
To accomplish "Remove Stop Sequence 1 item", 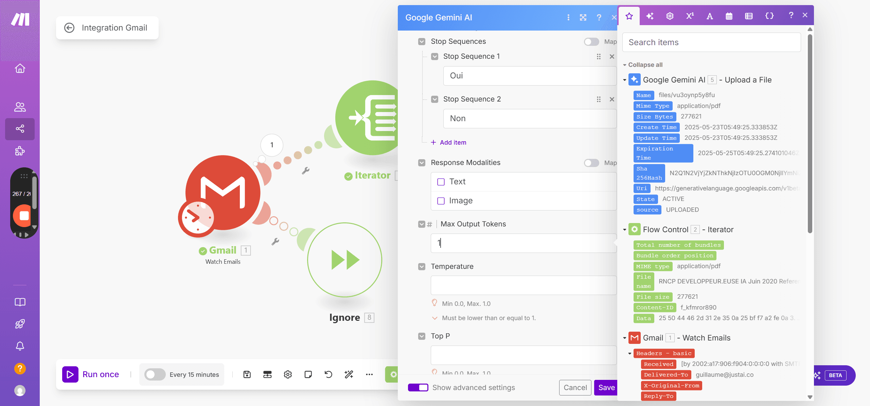I will [612, 57].
